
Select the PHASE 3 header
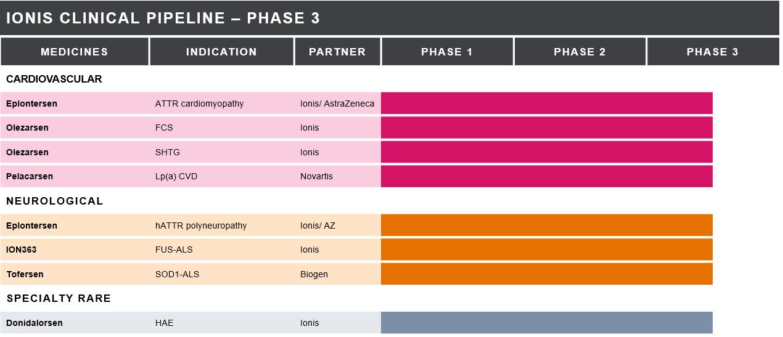tap(712, 52)
